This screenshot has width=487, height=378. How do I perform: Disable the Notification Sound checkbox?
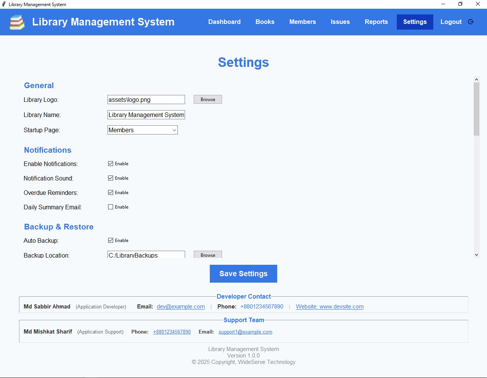[111, 178]
